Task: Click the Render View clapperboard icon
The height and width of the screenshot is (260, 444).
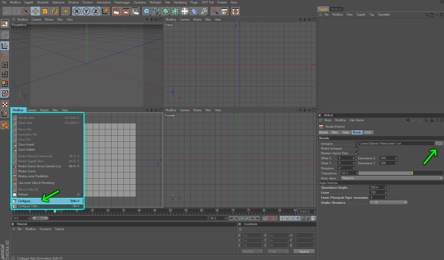Action: [116, 11]
